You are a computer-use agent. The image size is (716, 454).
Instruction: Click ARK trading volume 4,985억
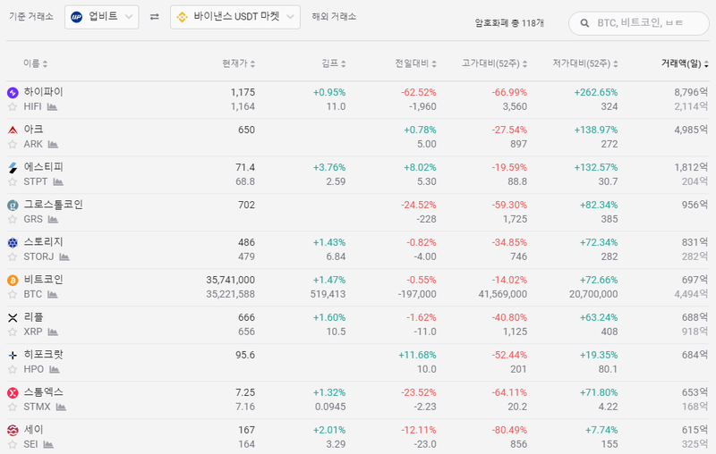tap(691, 130)
